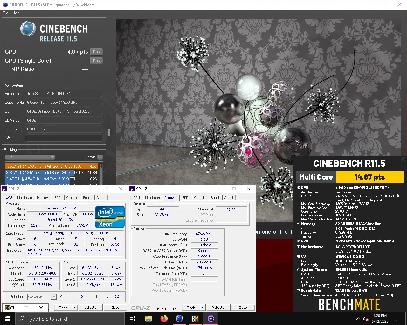Screen dimensions: 407x325
Task: Click the Intel Xeon inside logo
Action: coord(110,217)
